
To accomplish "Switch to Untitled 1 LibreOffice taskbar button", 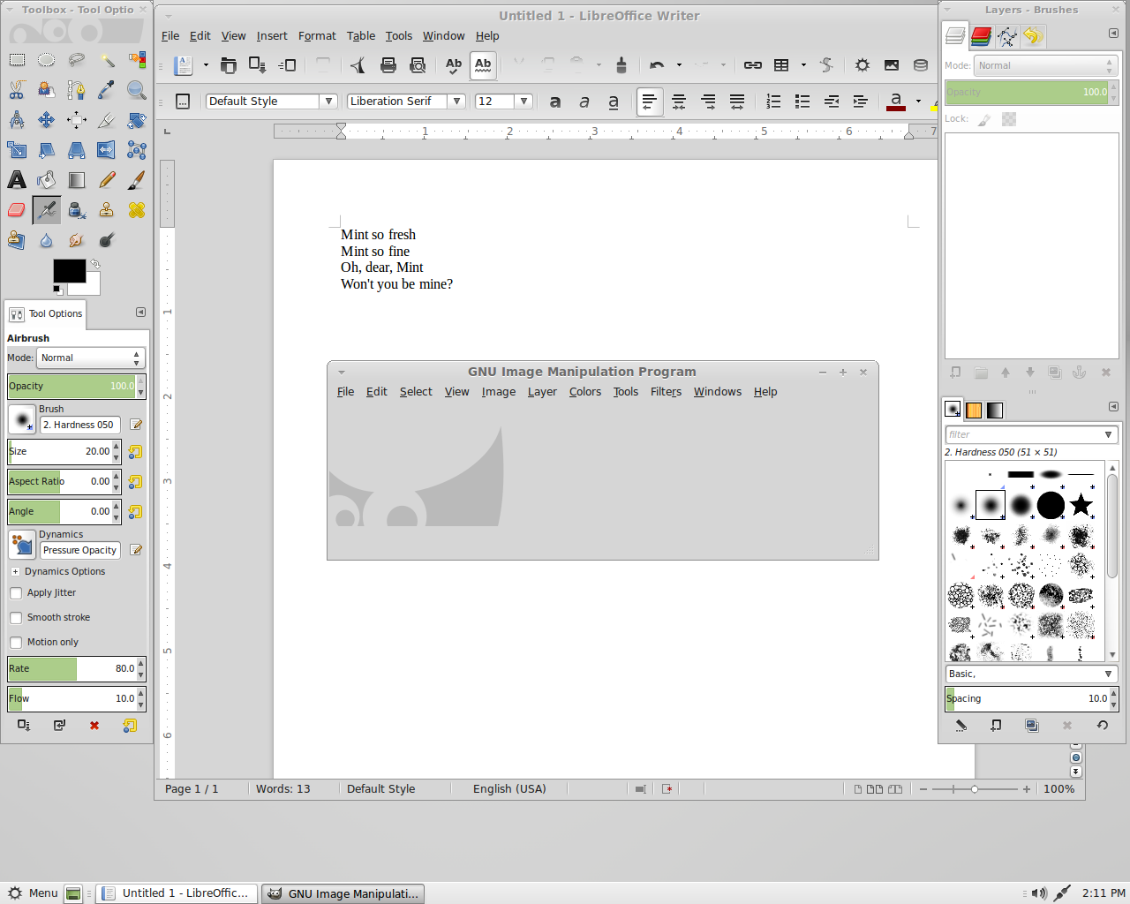I will [177, 893].
